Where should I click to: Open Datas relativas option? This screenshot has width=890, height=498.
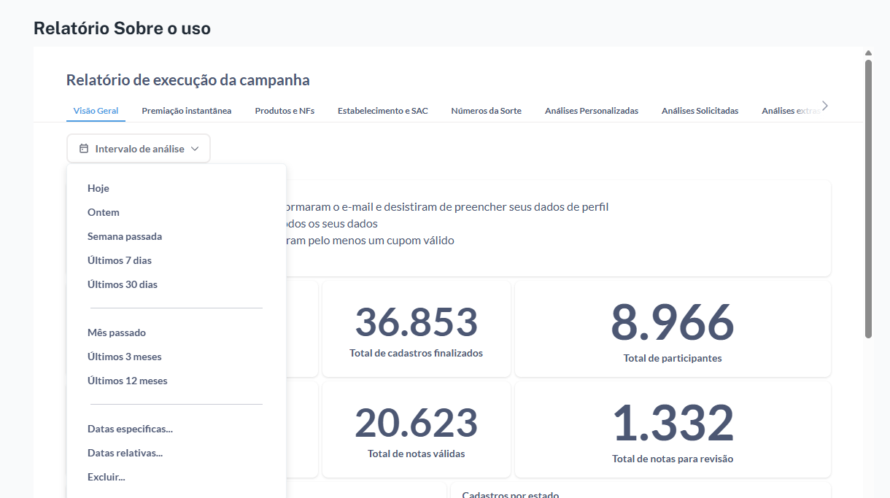click(125, 453)
